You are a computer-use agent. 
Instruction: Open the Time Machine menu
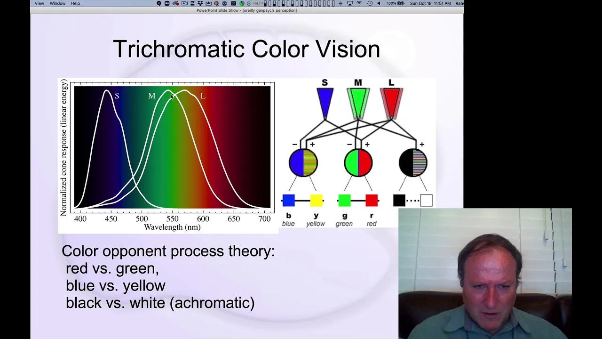[x=370, y=3]
